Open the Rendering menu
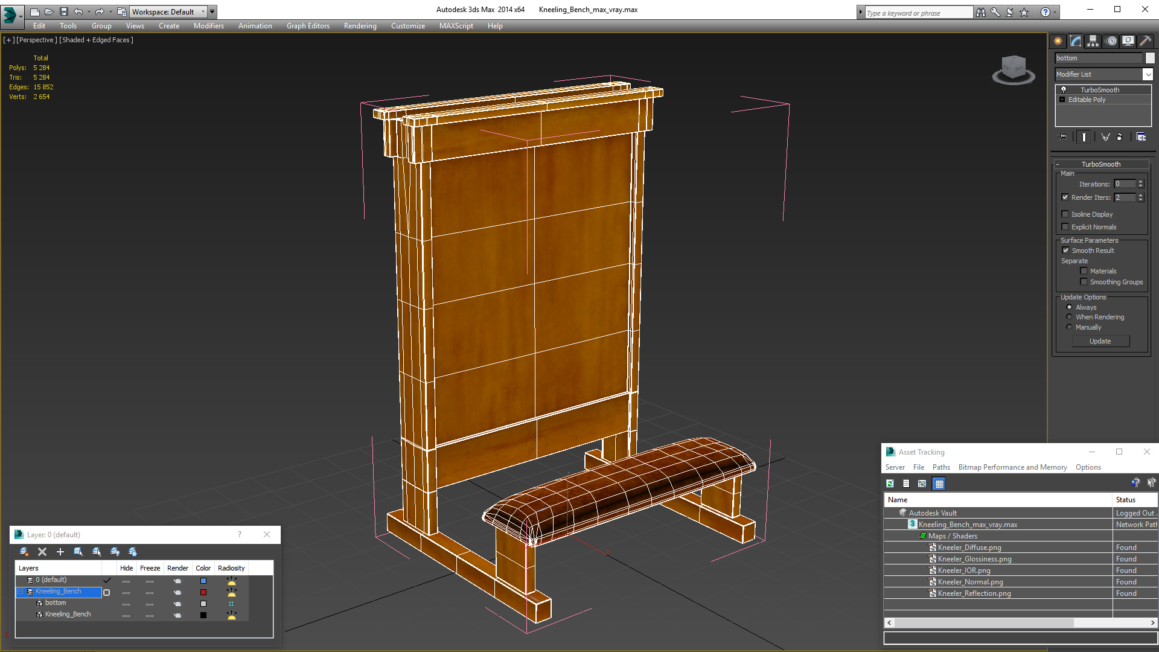The image size is (1159, 652). (360, 26)
